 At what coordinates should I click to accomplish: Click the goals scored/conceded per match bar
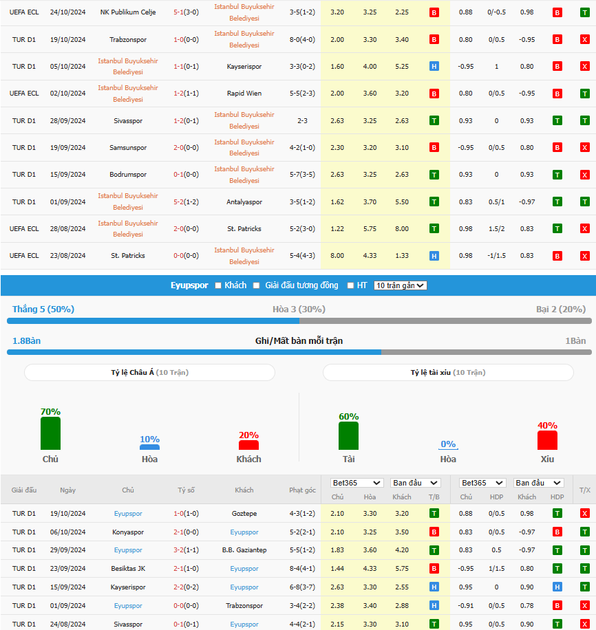(x=299, y=352)
